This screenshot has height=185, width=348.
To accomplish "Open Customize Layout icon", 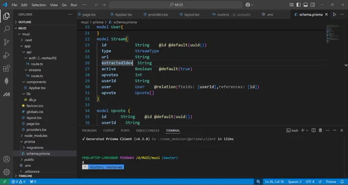I will tap(291, 5).
